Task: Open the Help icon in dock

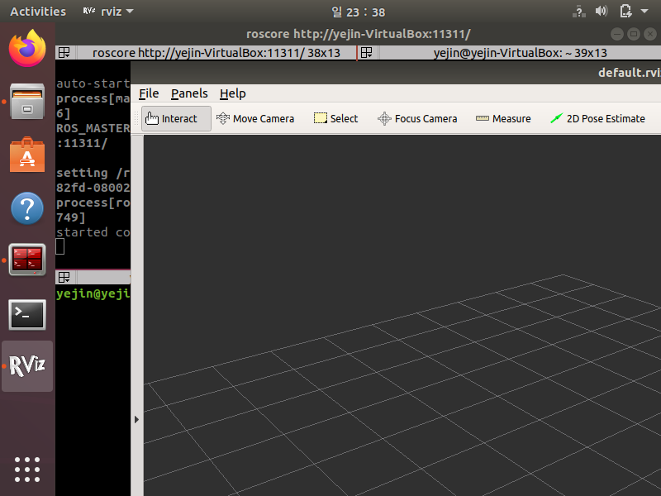Action: tap(27, 208)
